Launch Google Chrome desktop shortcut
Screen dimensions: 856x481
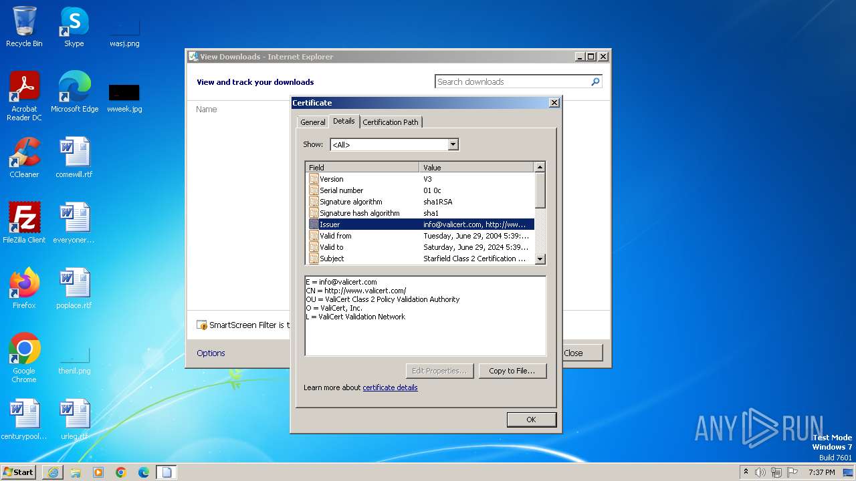coord(24,358)
